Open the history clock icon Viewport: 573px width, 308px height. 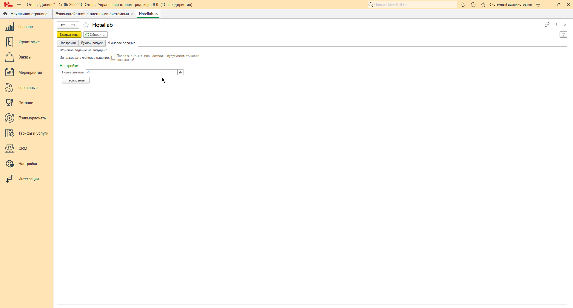point(473,5)
